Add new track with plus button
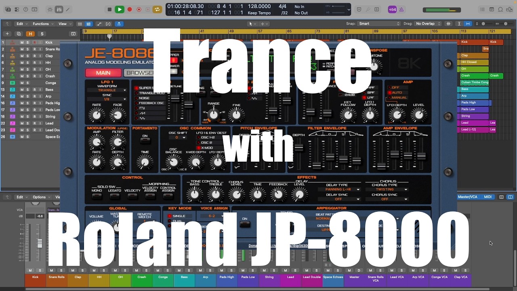This screenshot has height=291, width=517. point(7,34)
